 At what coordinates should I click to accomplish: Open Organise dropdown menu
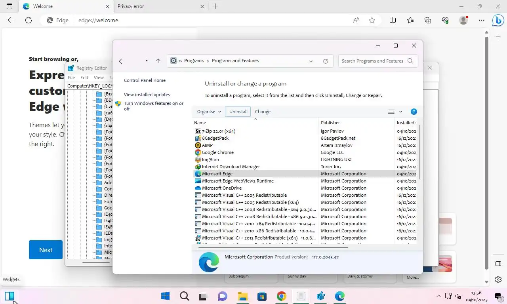coord(209,112)
